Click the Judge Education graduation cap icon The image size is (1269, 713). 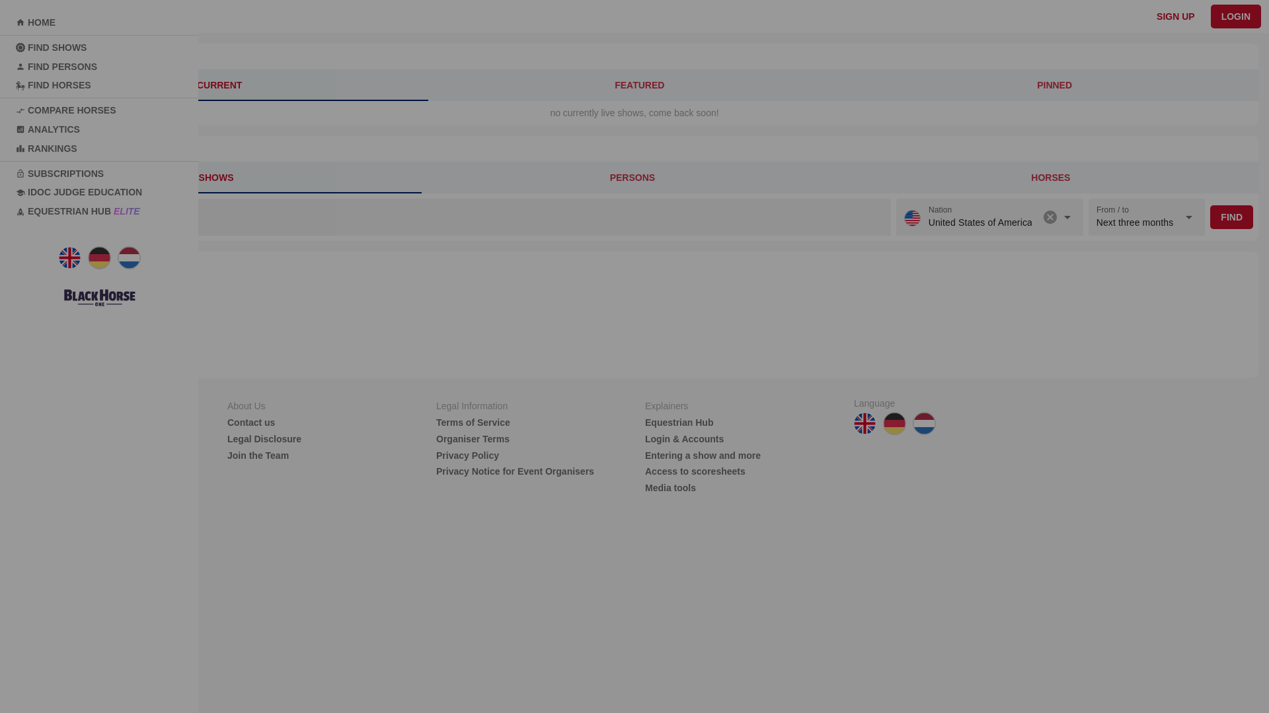pos(20,193)
